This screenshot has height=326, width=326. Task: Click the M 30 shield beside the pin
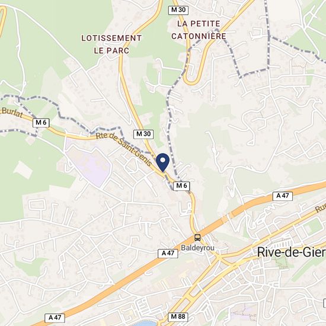click(x=143, y=134)
